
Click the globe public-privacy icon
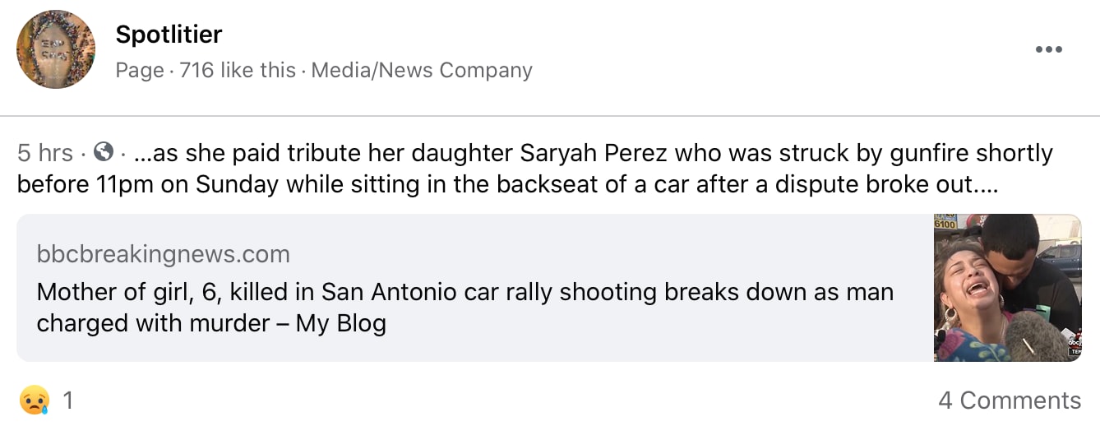(104, 153)
